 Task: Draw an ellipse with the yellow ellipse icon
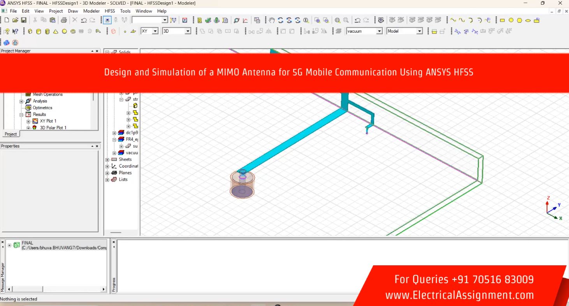[x=528, y=20]
